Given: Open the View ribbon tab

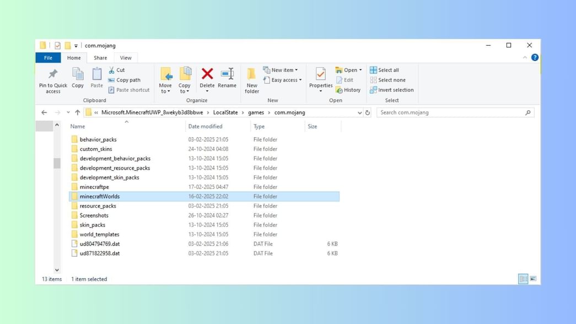Looking at the screenshot, I should click(x=126, y=57).
